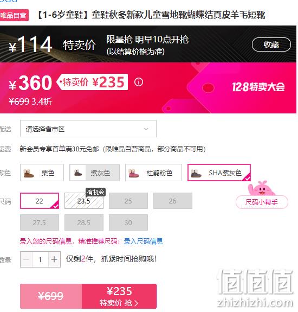Click the 杜鹃粉色 pink boot thumbnail
The image size is (298, 312).
134,173
